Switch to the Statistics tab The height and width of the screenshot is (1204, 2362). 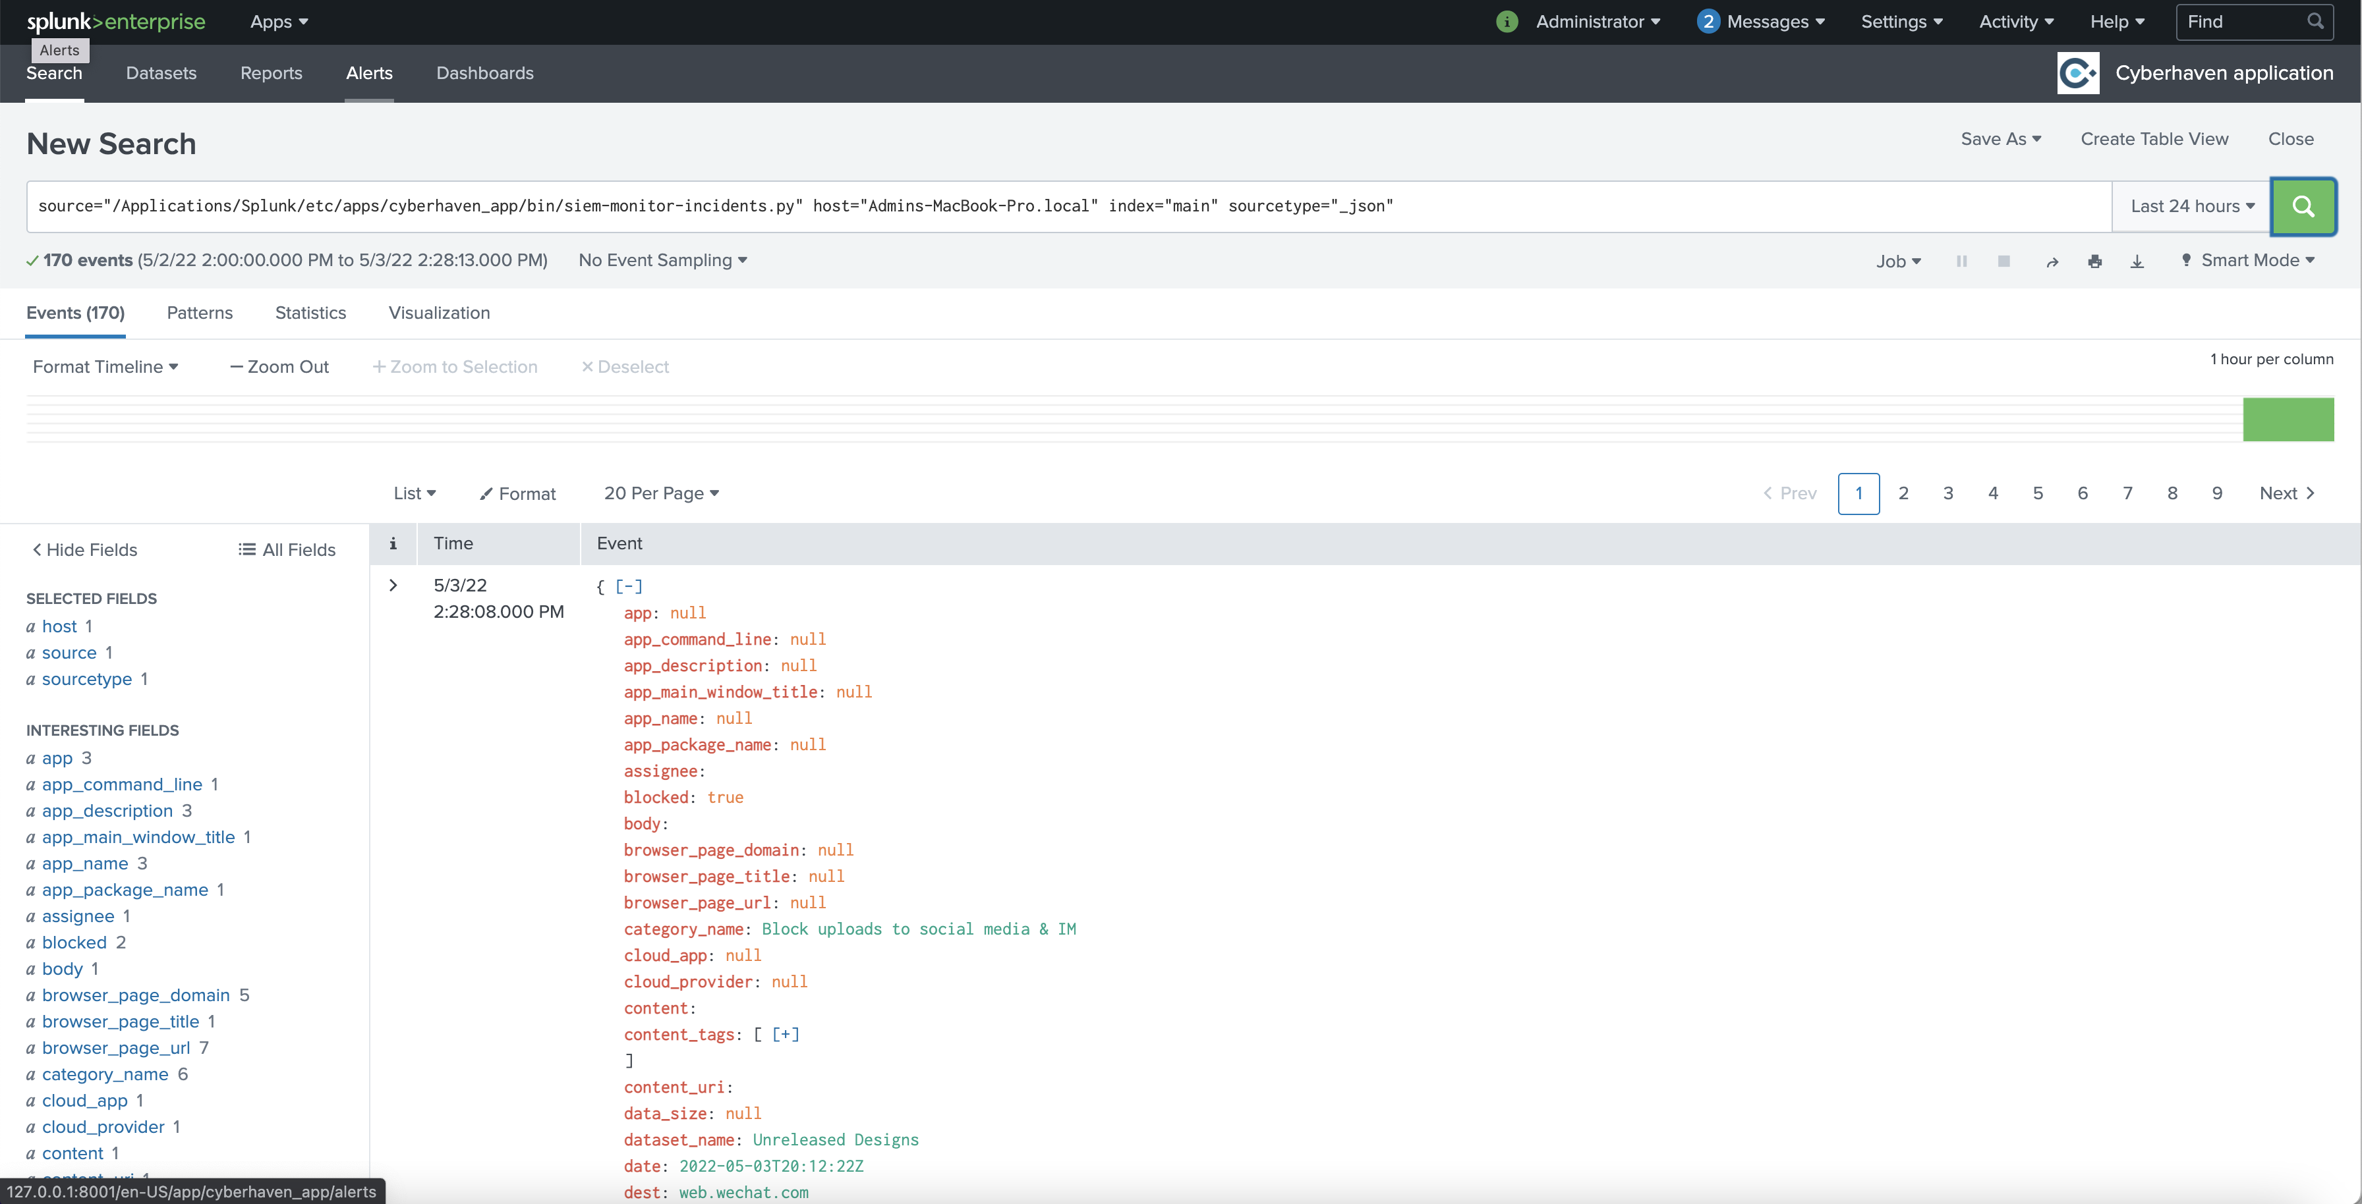point(310,312)
